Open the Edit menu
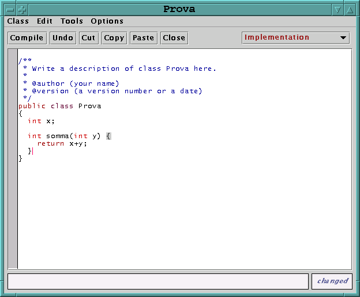 [44, 21]
